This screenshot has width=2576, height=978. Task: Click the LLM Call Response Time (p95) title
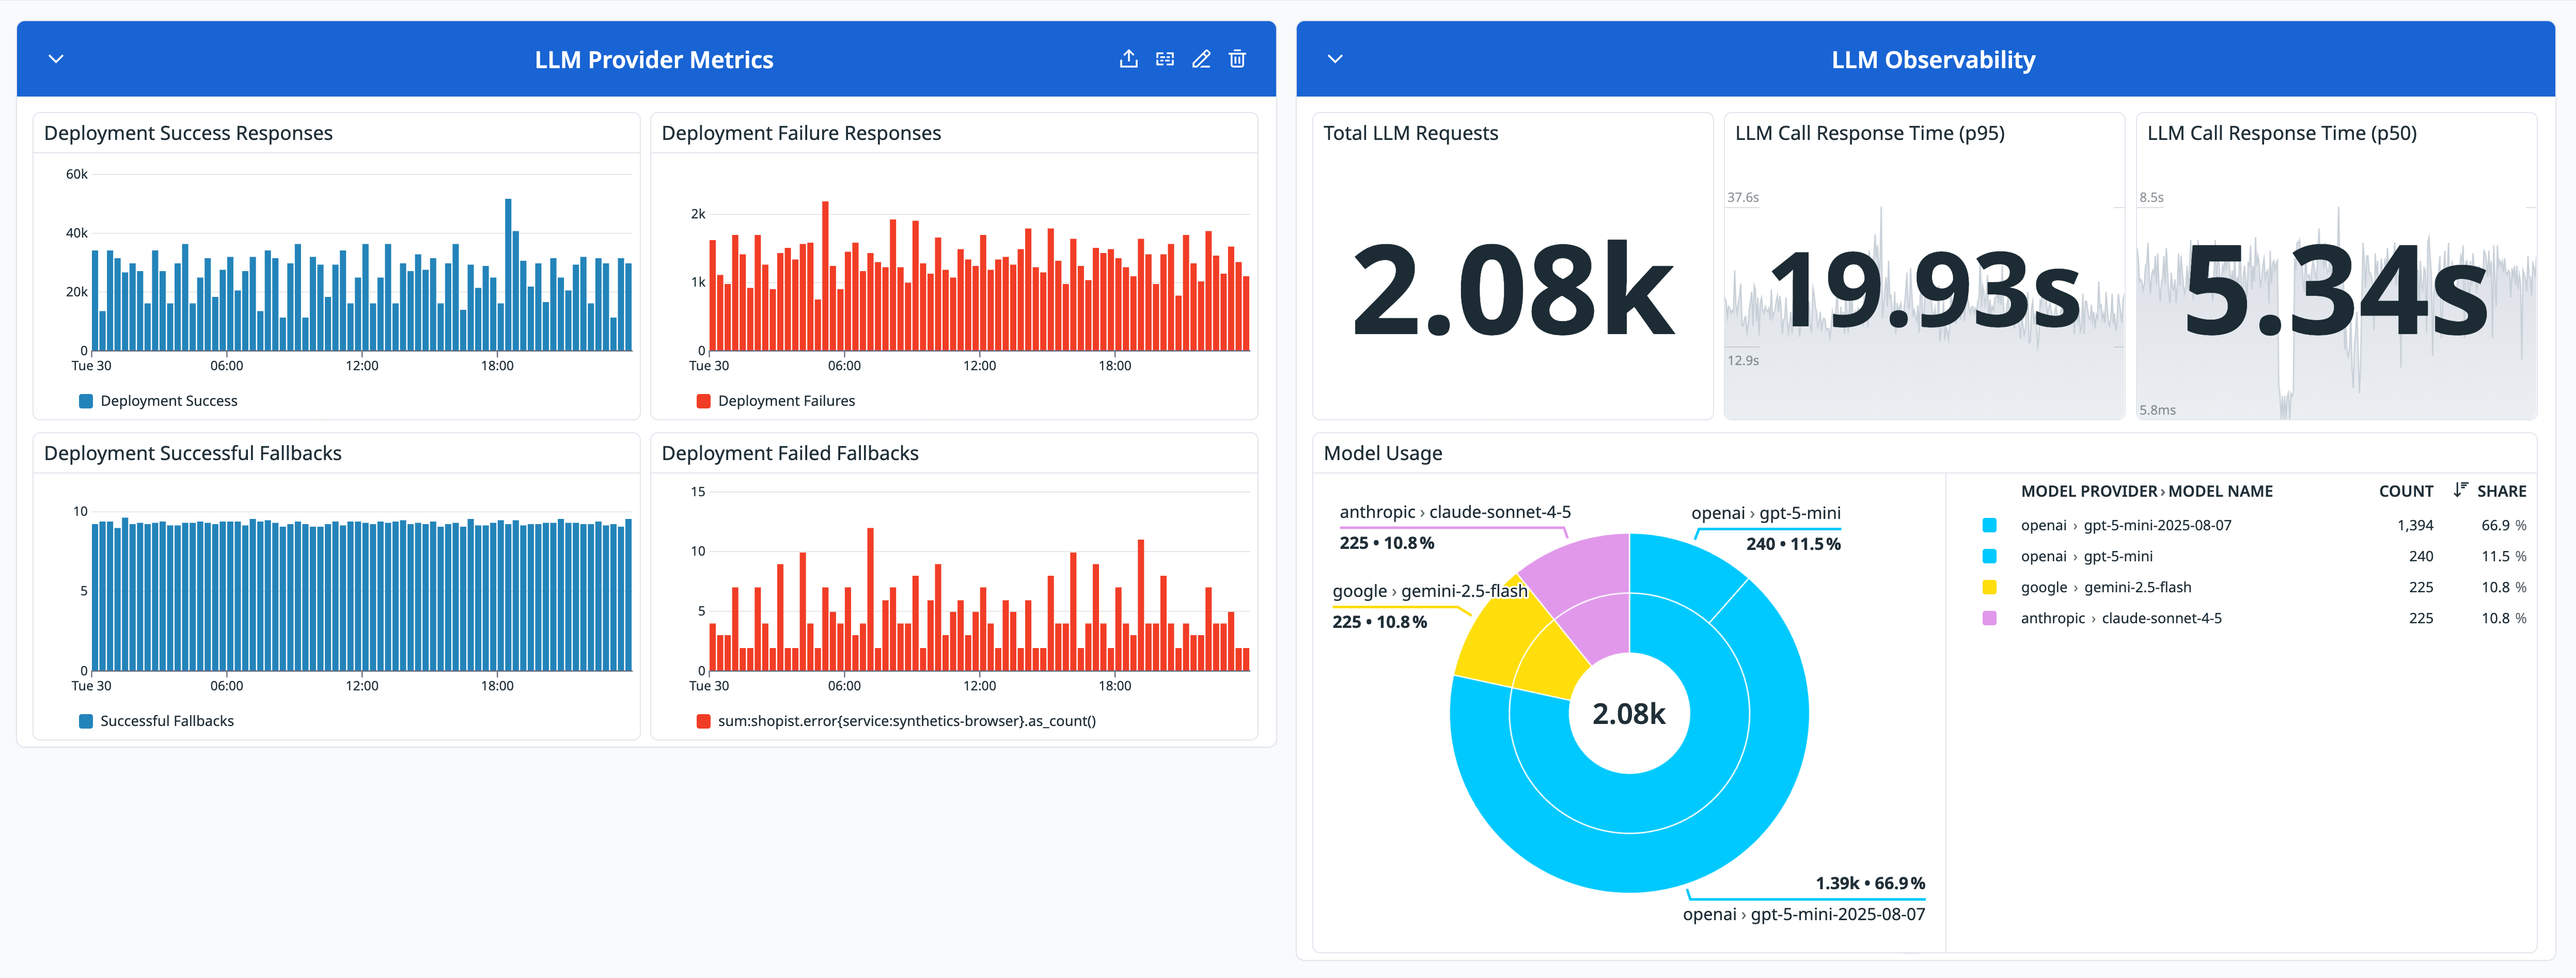(x=1869, y=133)
